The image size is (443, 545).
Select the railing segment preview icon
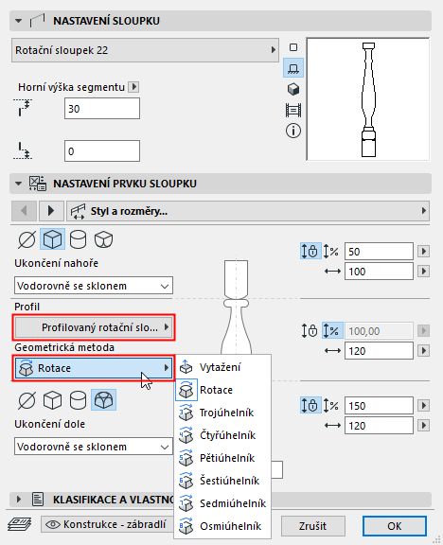[293, 110]
